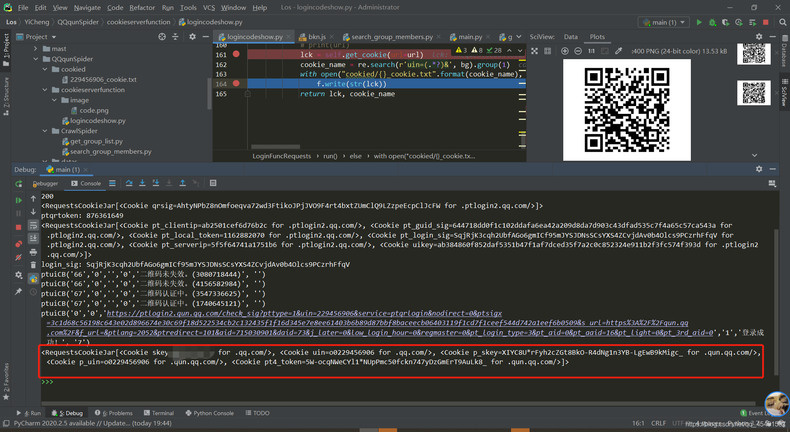Collapse the QQqunSpider folder in project tree
The height and width of the screenshot is (432, 790).
tap(36, 59)
